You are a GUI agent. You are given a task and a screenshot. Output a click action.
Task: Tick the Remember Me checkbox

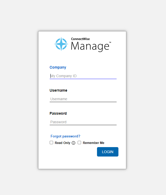tap(79, 143)
